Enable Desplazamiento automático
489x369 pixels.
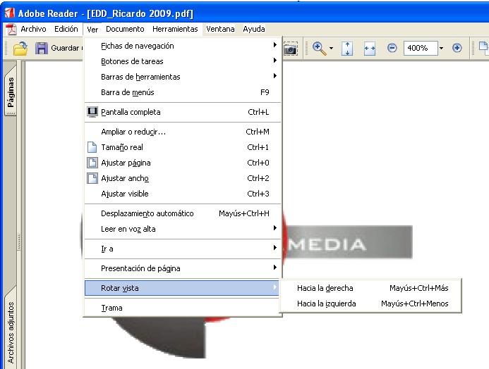tap(183, 213)
